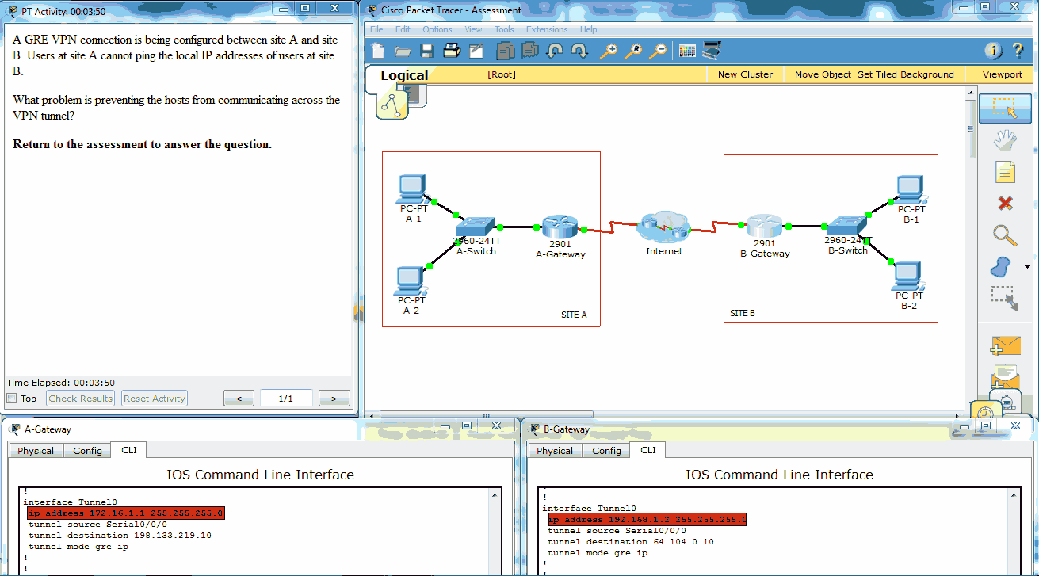The width and height of the screenshot is (1039, 576).
Task: Click PC B-1 in Site B
Action: point(911,190)
